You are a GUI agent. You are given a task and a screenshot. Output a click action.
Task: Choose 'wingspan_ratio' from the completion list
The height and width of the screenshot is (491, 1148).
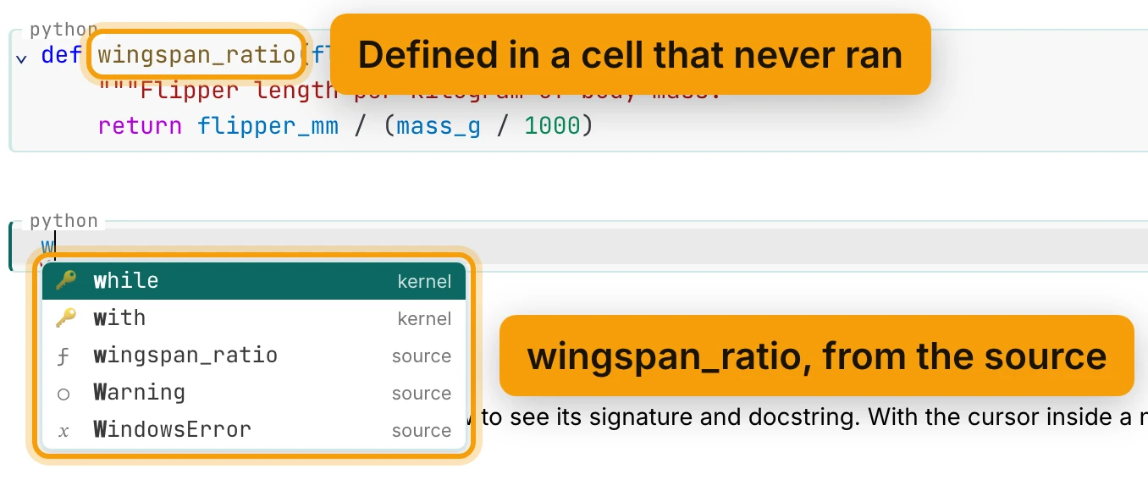[x=254, y=356]
